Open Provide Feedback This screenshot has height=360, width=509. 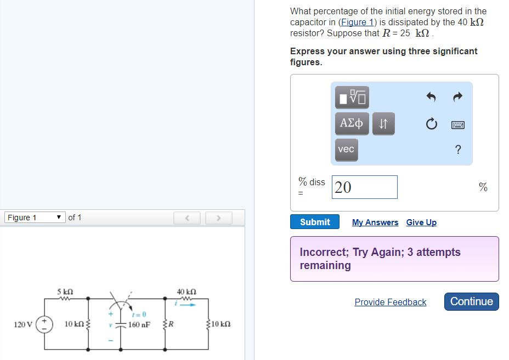(391, 302)
